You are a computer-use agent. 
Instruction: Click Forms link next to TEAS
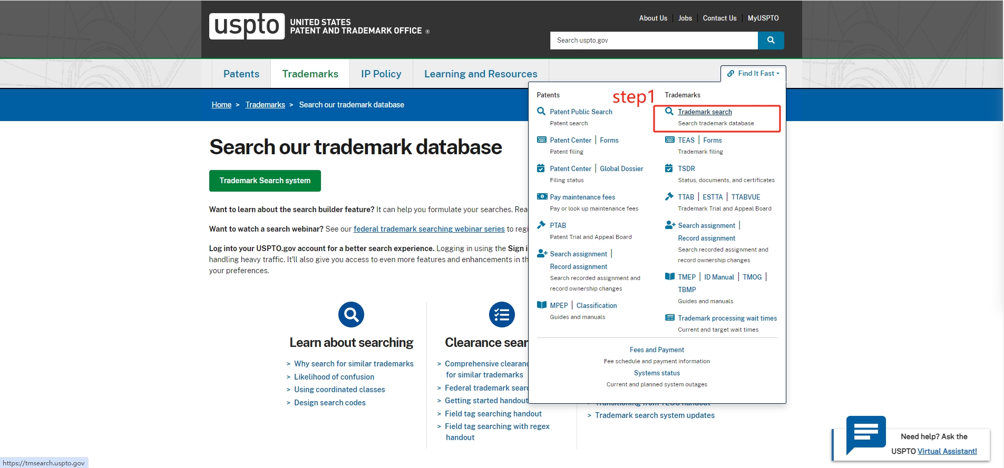click(x=712, y=140)
